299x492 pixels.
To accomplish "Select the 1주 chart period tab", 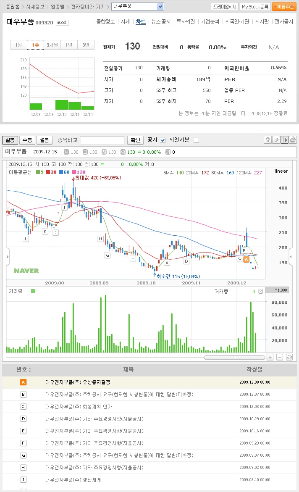I will (x=35, y=45).
